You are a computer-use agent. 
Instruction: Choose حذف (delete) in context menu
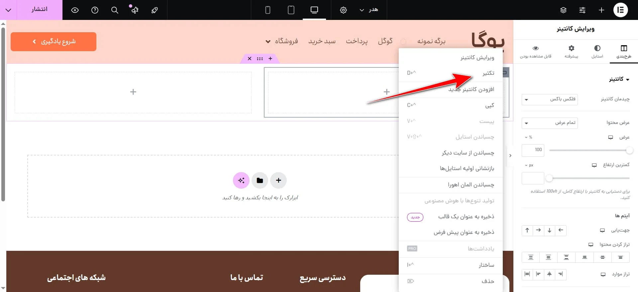tap(487, 281)
